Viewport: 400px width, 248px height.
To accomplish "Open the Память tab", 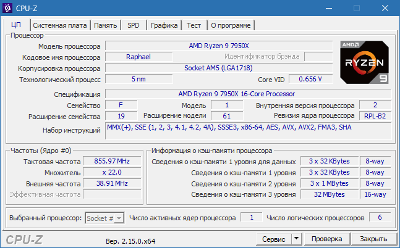I will pyautogui.click(x=105, y=25).
